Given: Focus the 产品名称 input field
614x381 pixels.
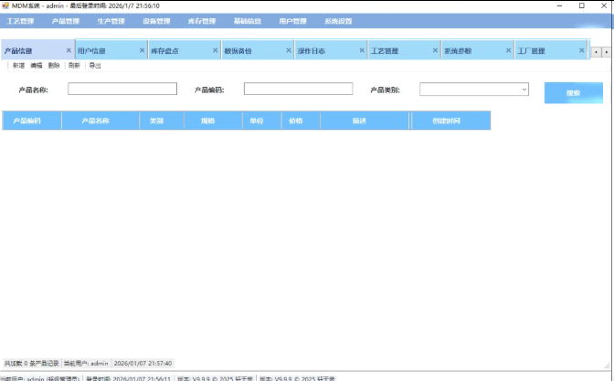Looking at the screenshot, I should point(122,89).
